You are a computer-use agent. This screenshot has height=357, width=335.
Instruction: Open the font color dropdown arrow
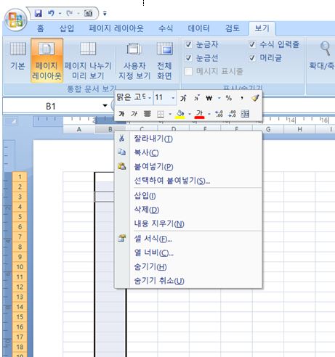pyautogui.click(x=209, y=114)
